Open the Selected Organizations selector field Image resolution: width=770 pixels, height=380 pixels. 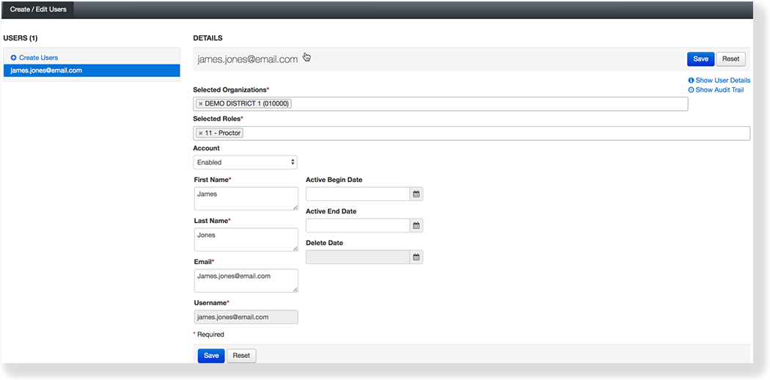coord(484,104)
